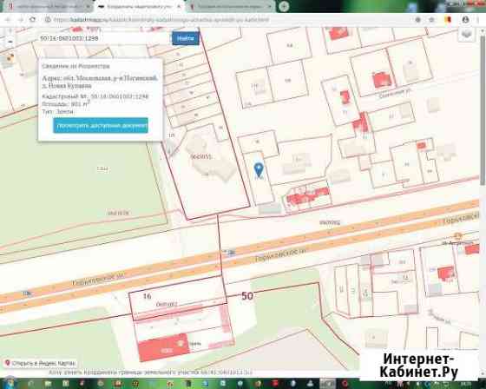Close the third browser tab
Viewport: 486px width, 389px height.
pyautogui.click(x=269, y=7)
